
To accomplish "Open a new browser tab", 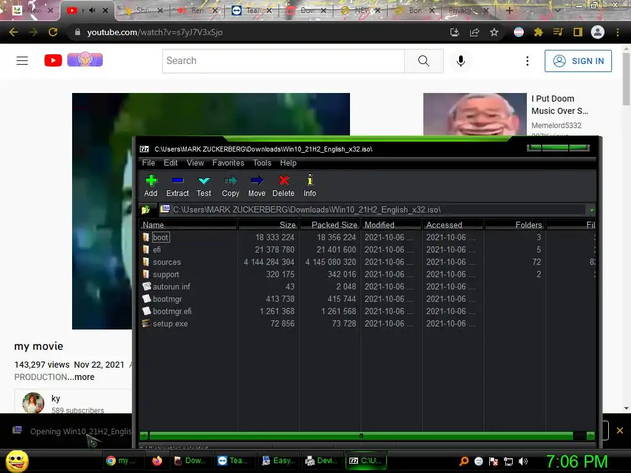I will click(x=509, y=10).
